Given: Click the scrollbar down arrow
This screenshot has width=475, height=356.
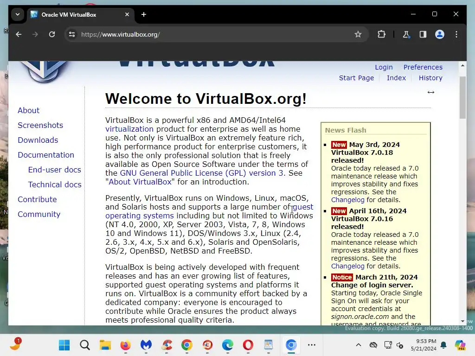Looking at the screenshot, I should click(462, 321).
